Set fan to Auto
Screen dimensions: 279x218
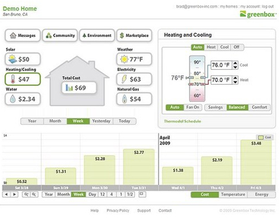pos(175,107)
